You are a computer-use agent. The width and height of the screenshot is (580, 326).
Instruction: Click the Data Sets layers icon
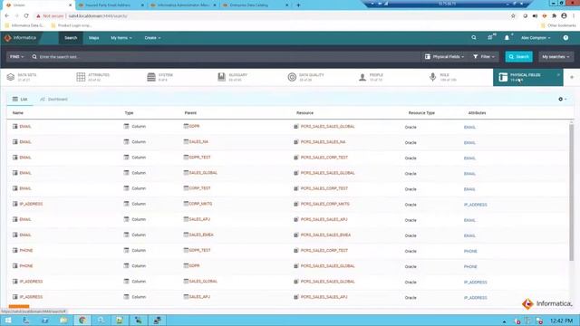(x=10, y=77)
